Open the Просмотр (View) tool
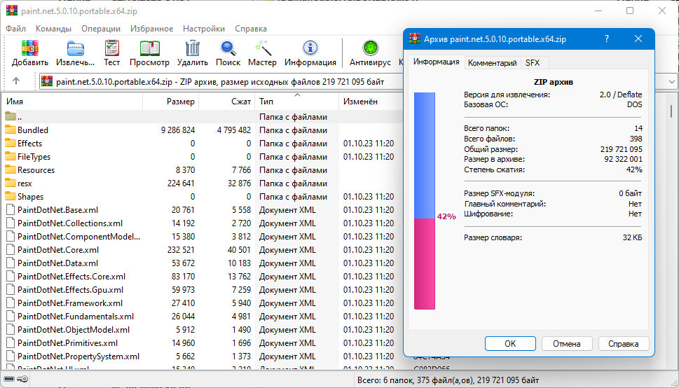 (149, 48)
